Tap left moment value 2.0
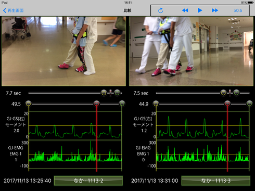 (17, 131)
